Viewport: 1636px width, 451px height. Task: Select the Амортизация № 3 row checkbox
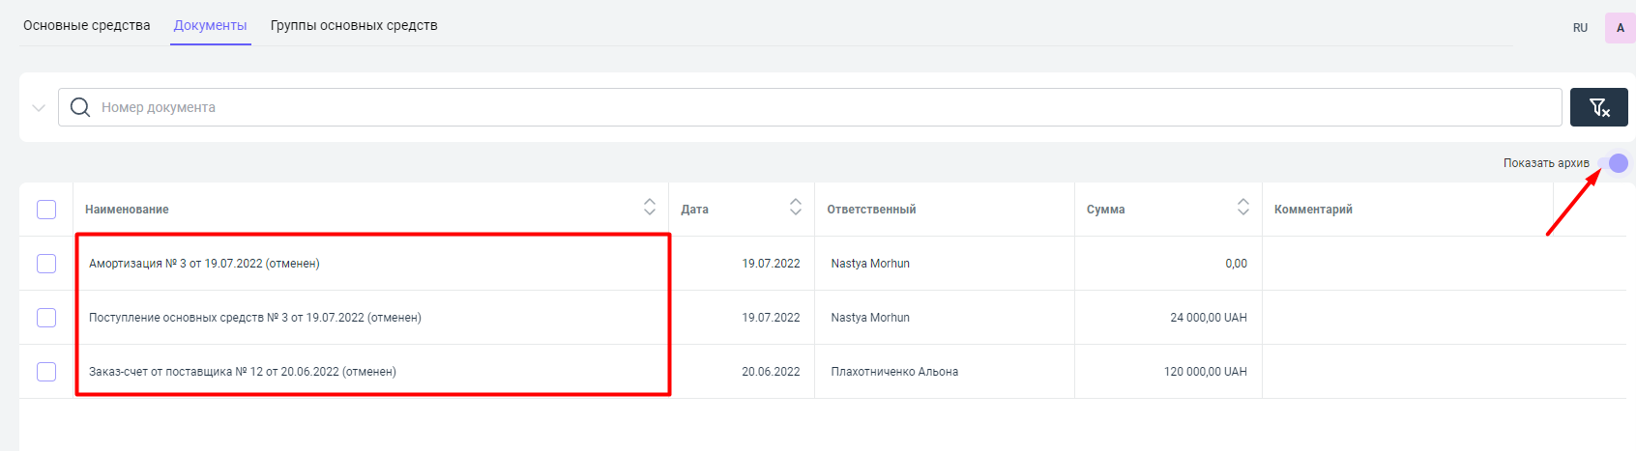tap(46, 264)
